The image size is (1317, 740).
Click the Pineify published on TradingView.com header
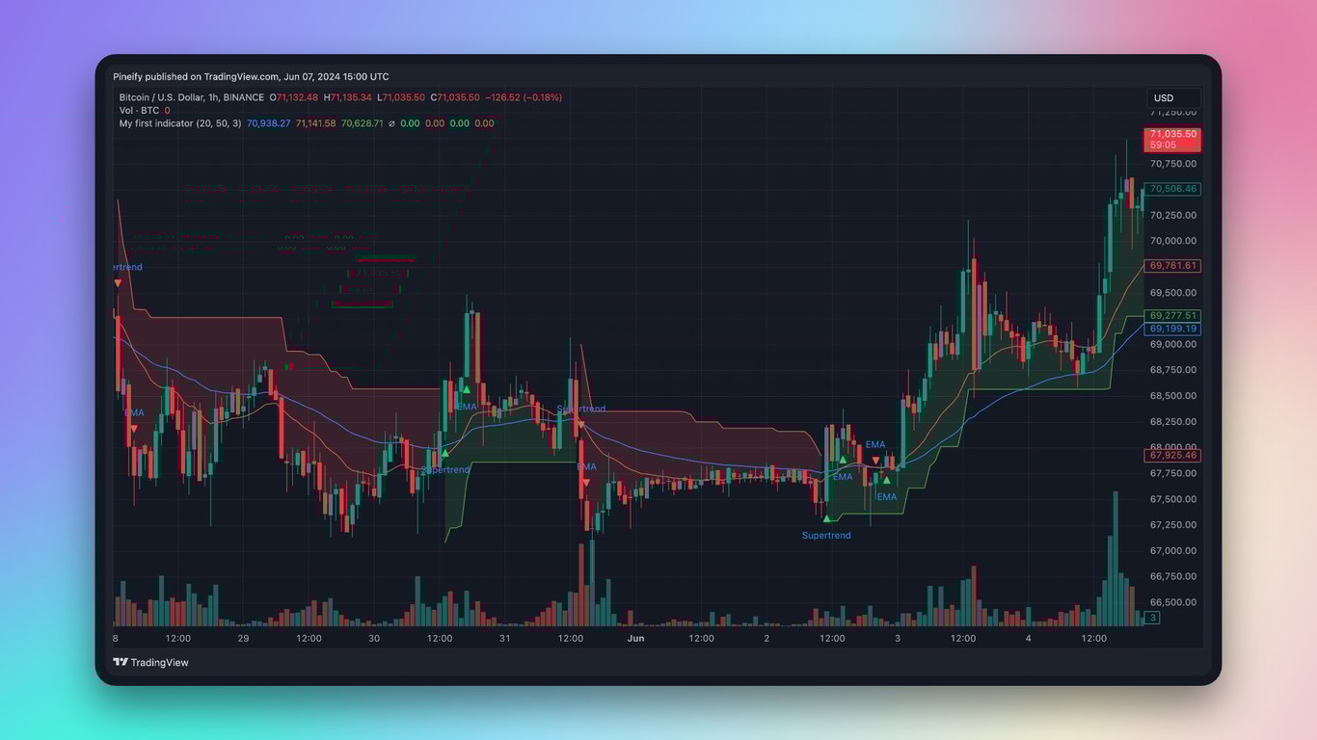point(251,77)
